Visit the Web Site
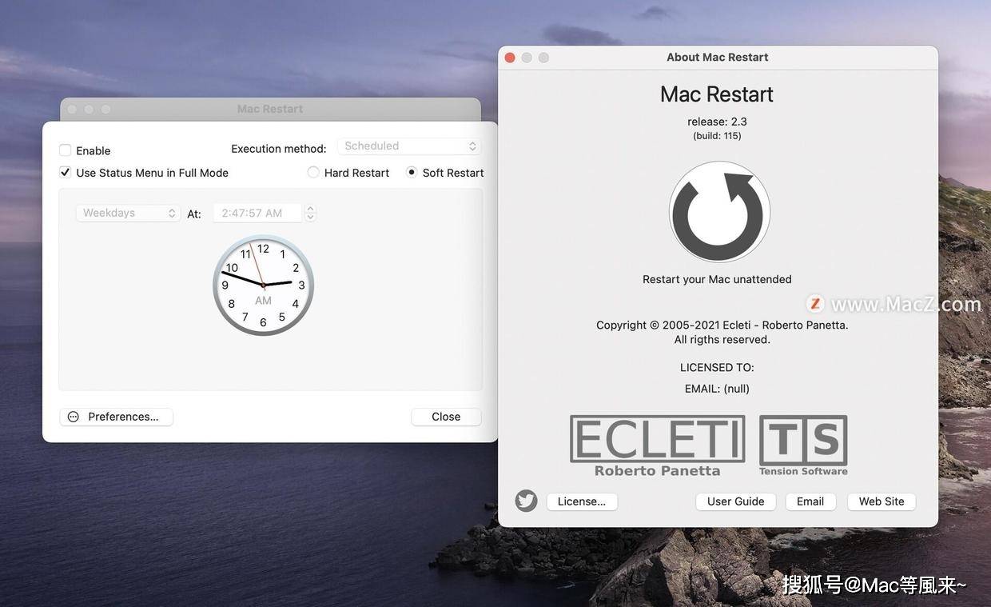Image resolution: width=991 pixels, height=607 pixels. (x=881, y=501)
